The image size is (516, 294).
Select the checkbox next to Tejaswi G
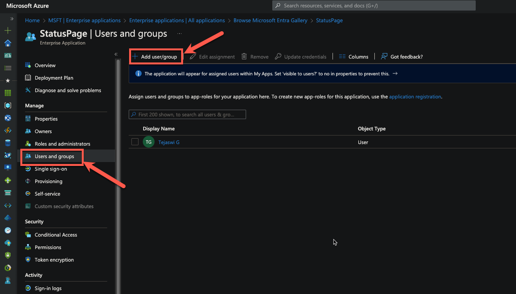click(x=135, y=142)
